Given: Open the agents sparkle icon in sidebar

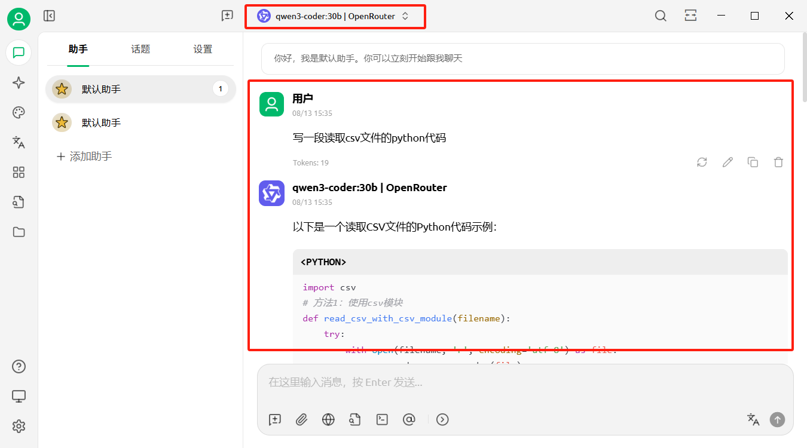Looking at the screenshot, I should click(x=19, y=83).
